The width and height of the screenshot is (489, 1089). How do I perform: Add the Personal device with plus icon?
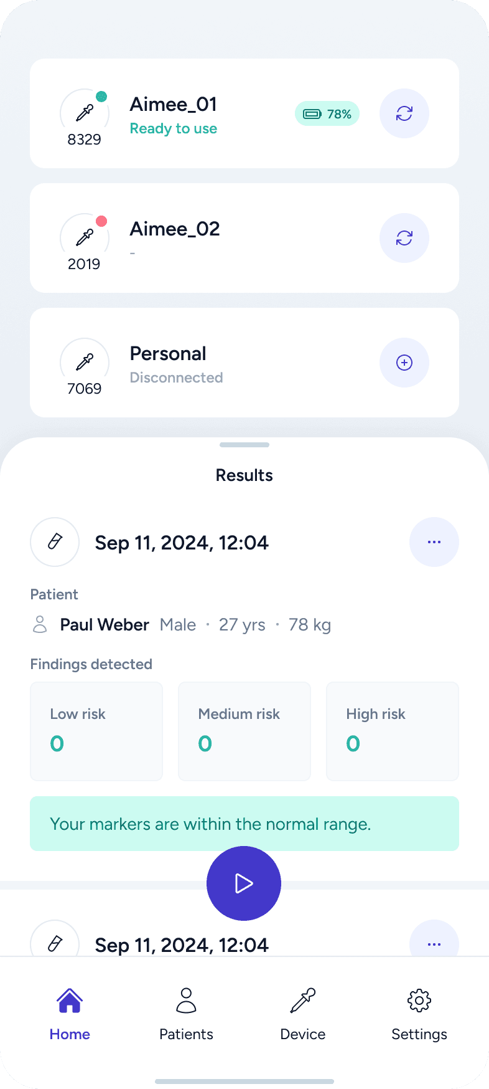pyautogui.click(x=404, y=363)
